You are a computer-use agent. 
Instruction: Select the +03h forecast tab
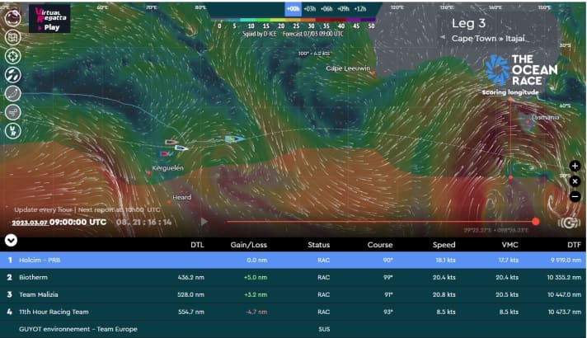coord(310,9)
